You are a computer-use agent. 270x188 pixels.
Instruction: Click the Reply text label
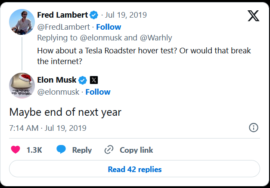[82, 150]
